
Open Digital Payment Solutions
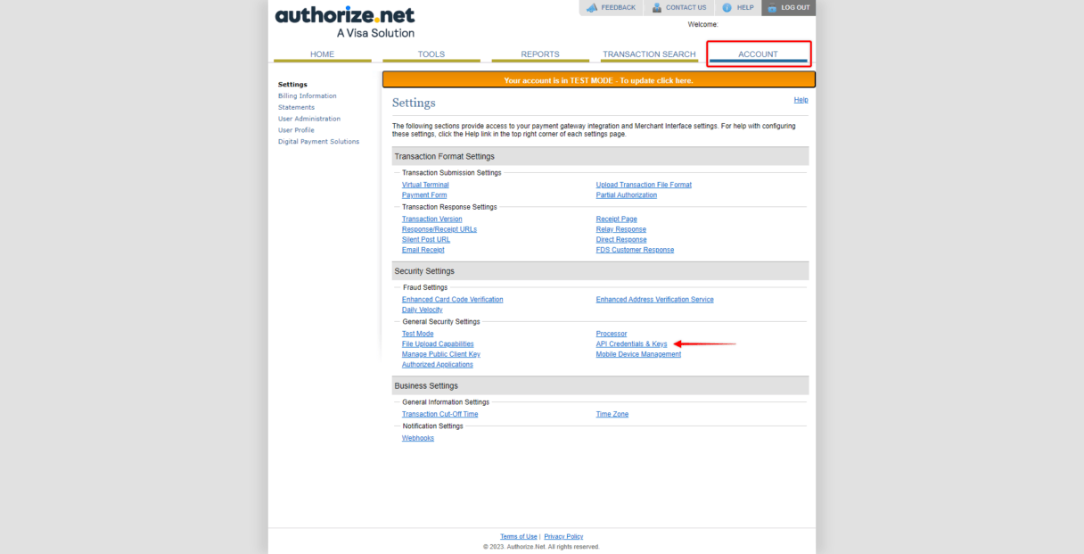318,142
